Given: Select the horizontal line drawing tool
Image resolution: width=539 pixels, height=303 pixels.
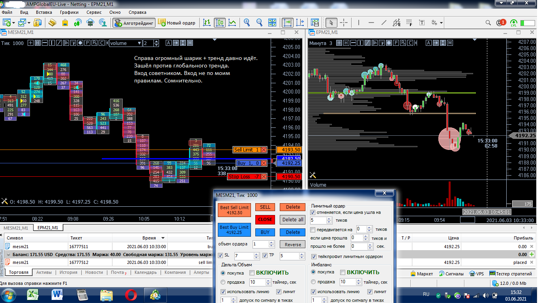Looking at the screenshot, I should pos(371,22).
